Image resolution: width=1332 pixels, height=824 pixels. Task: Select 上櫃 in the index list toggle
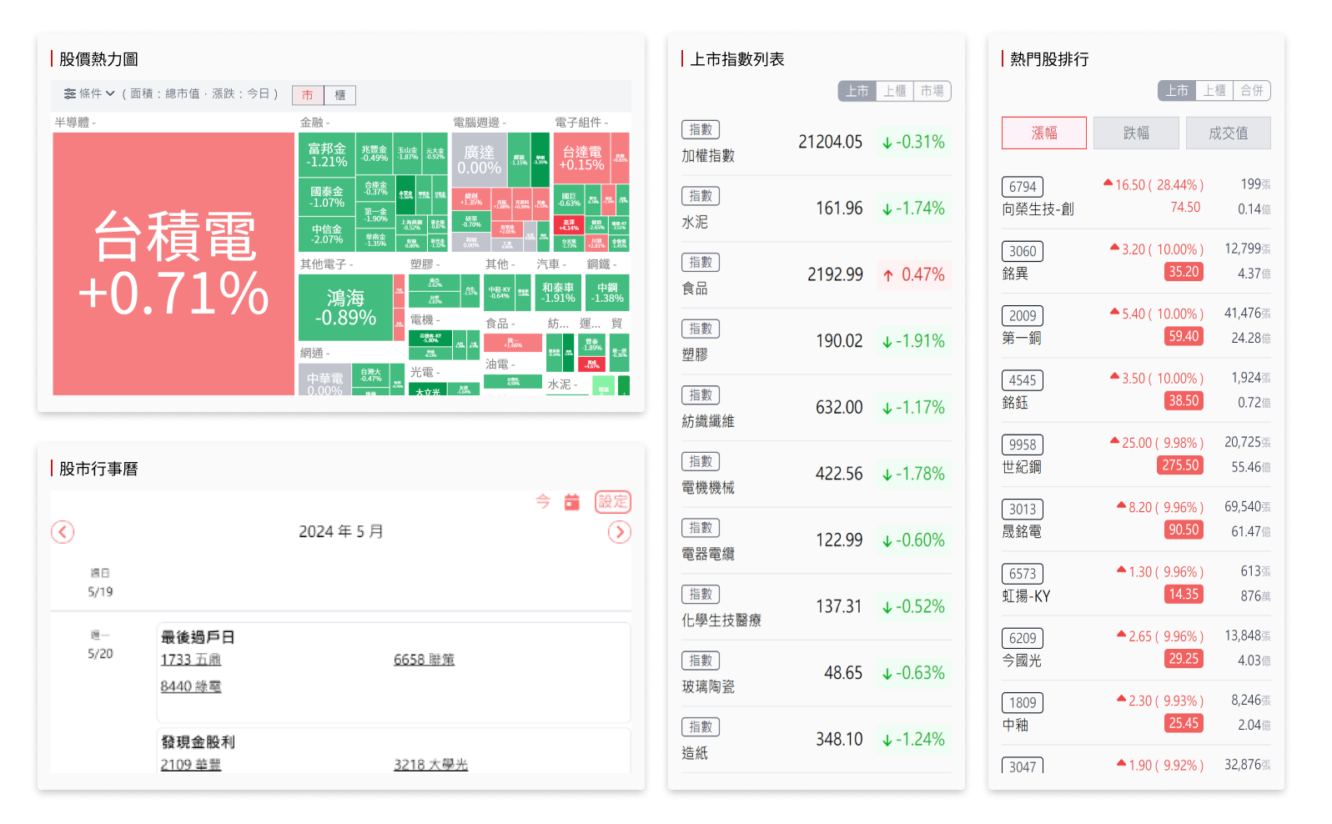895,91
